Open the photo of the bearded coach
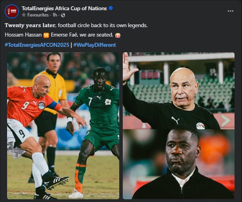The height and width of the screenshot is (202, 242). (179, 164)
